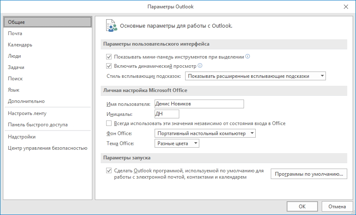The image size is (356, 215).
Task: Toggle Показывать мини-панель инструментов checkbox
Action: (109, 57)
